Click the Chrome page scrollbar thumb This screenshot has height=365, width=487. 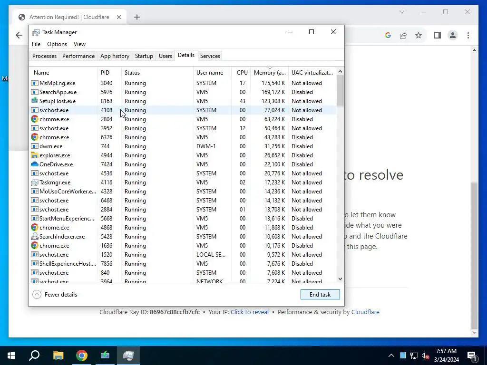coord(474,255)
